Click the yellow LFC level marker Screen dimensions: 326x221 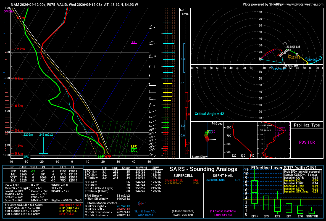[134, 147]
